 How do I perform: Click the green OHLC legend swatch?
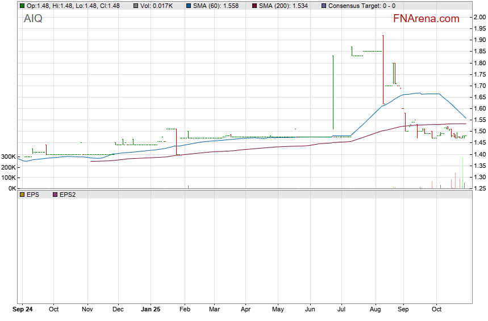click(x=22, y=6)
